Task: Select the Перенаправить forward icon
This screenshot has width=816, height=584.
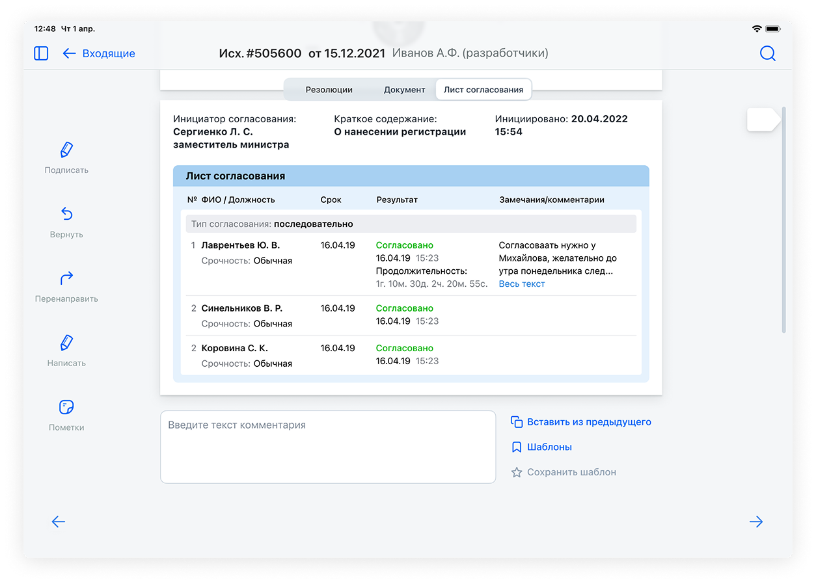Action: pos(66,279)
